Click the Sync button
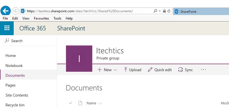The image size is (229, 108). pos(185,70)
